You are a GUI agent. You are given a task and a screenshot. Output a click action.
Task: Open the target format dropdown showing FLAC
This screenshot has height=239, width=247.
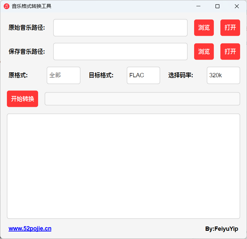pos(143,75)
